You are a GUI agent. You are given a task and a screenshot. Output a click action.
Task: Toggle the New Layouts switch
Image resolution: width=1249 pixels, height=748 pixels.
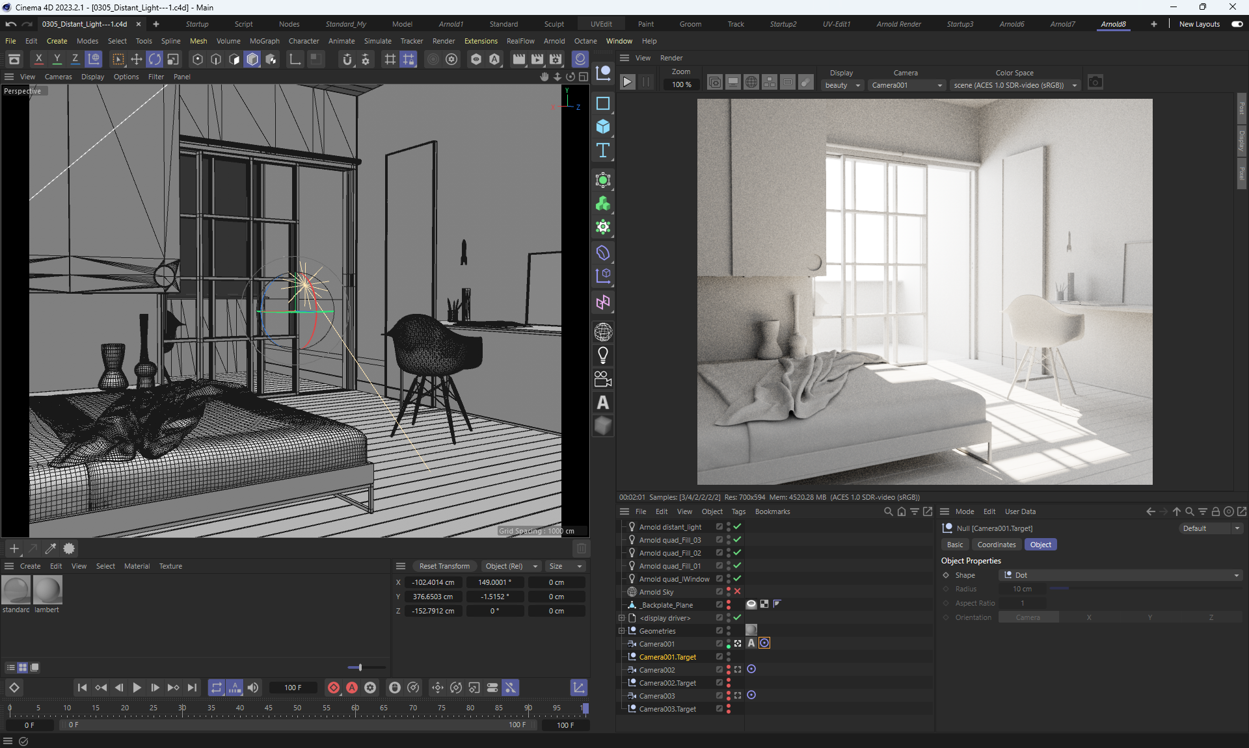(x=1237, y=24)
